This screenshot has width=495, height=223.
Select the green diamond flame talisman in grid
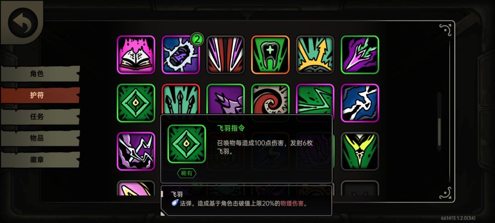(136, 103)
